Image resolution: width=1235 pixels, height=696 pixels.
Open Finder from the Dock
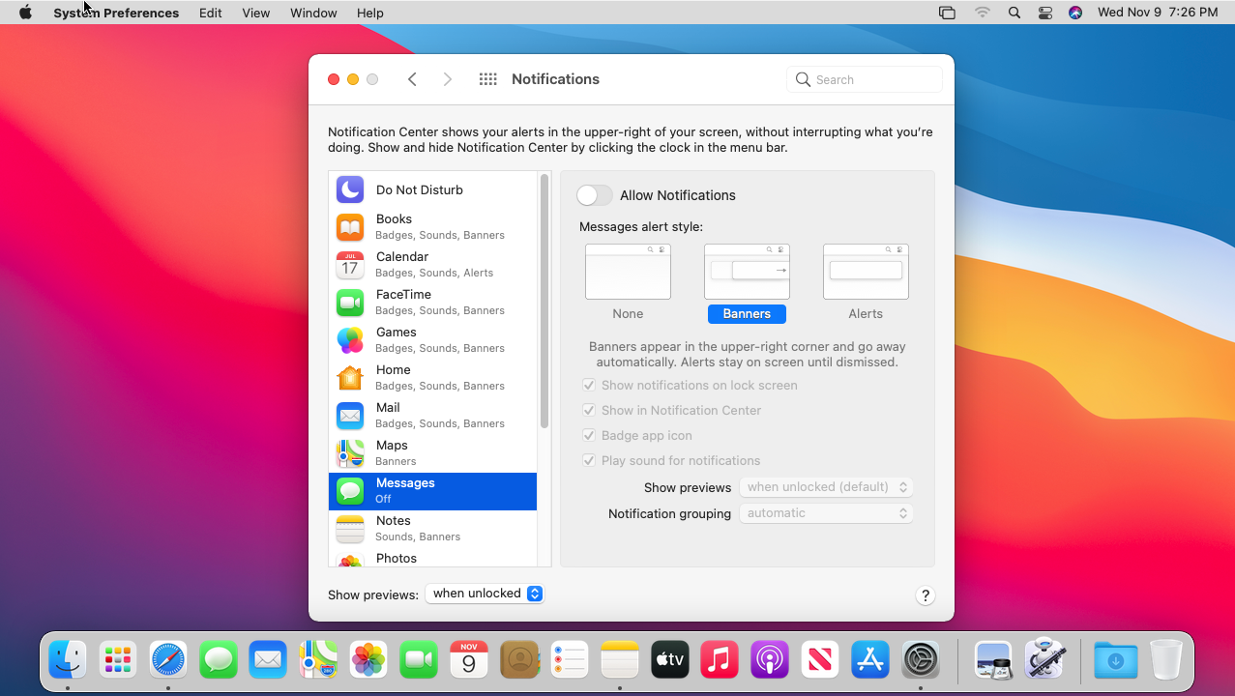tap(68, 660)
